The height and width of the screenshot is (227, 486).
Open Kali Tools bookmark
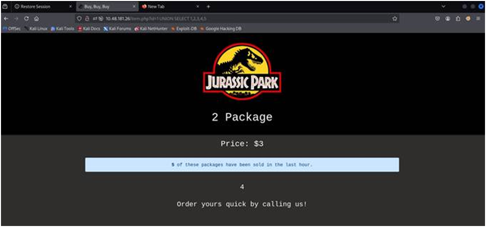click(x=63, y=29)
